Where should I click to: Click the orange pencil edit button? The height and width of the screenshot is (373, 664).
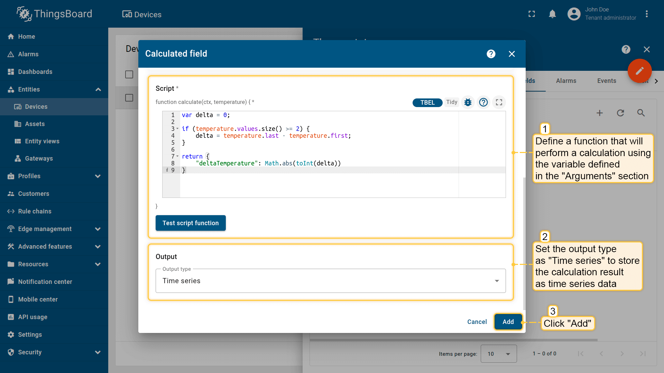coord(639,71)
